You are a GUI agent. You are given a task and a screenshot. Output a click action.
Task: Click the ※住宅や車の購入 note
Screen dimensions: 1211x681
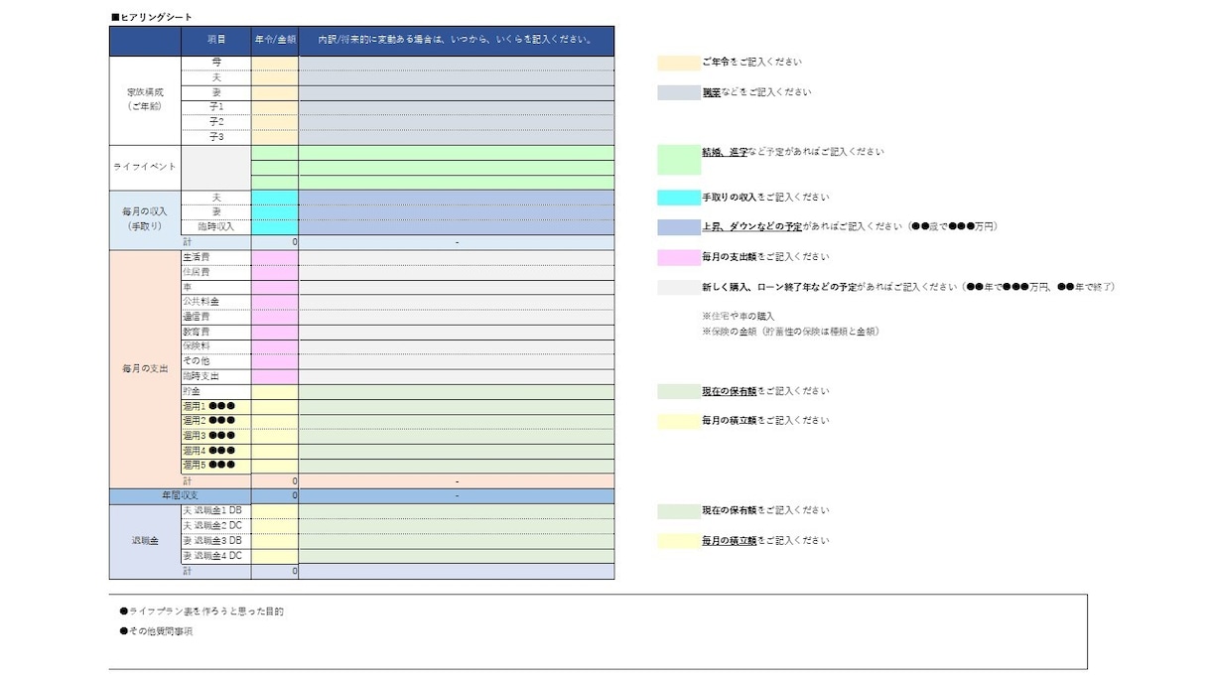[x=739, y=317]
